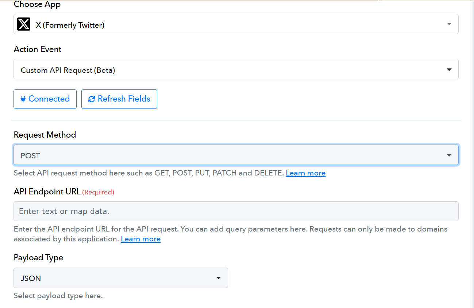The image size is (474, 308).
Task: Select the X (Formerly Twitter) app field
Action: [236, 24]
